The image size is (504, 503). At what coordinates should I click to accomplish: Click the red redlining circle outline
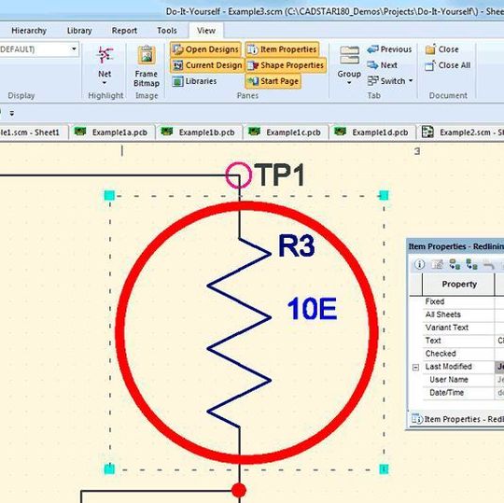[x=119, y=332]
